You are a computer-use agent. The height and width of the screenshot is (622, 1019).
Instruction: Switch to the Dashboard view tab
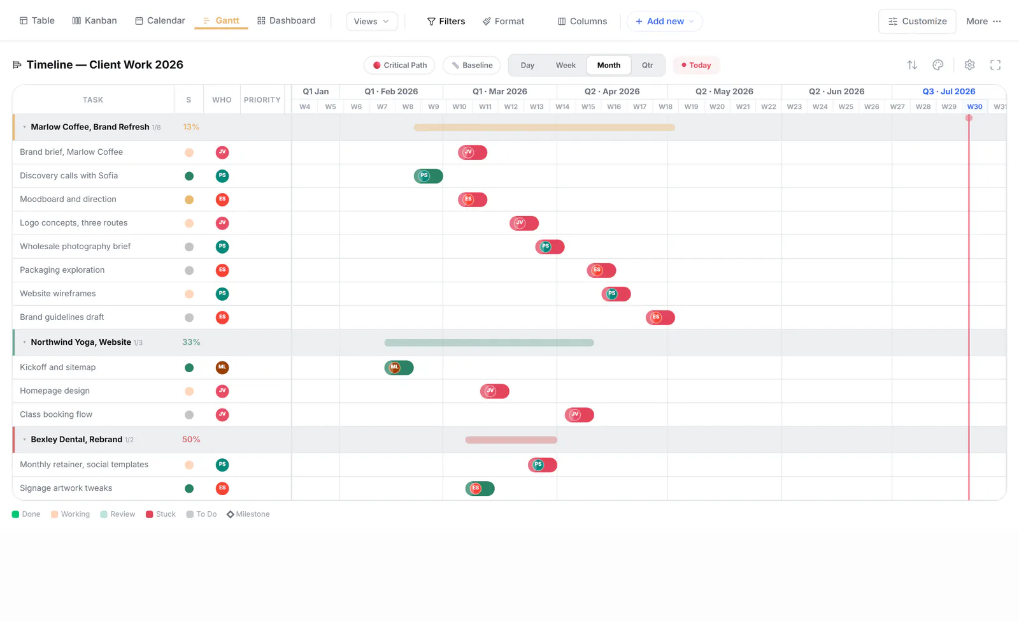[x=286, y=21]
